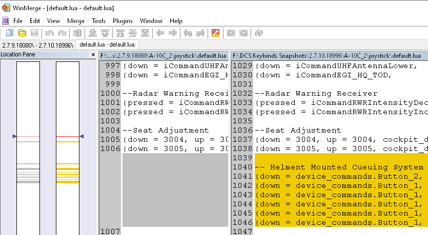
Task: Click the '--Seat Adjustment' line in right pane
Action: pos(298,131)
